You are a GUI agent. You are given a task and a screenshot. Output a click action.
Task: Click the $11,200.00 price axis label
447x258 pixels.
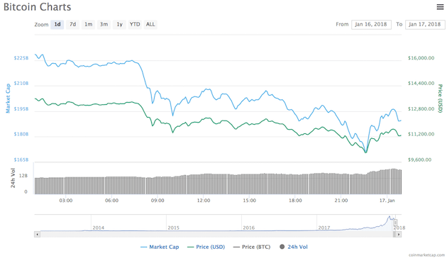pyautogui.click(x=421, y=134)
